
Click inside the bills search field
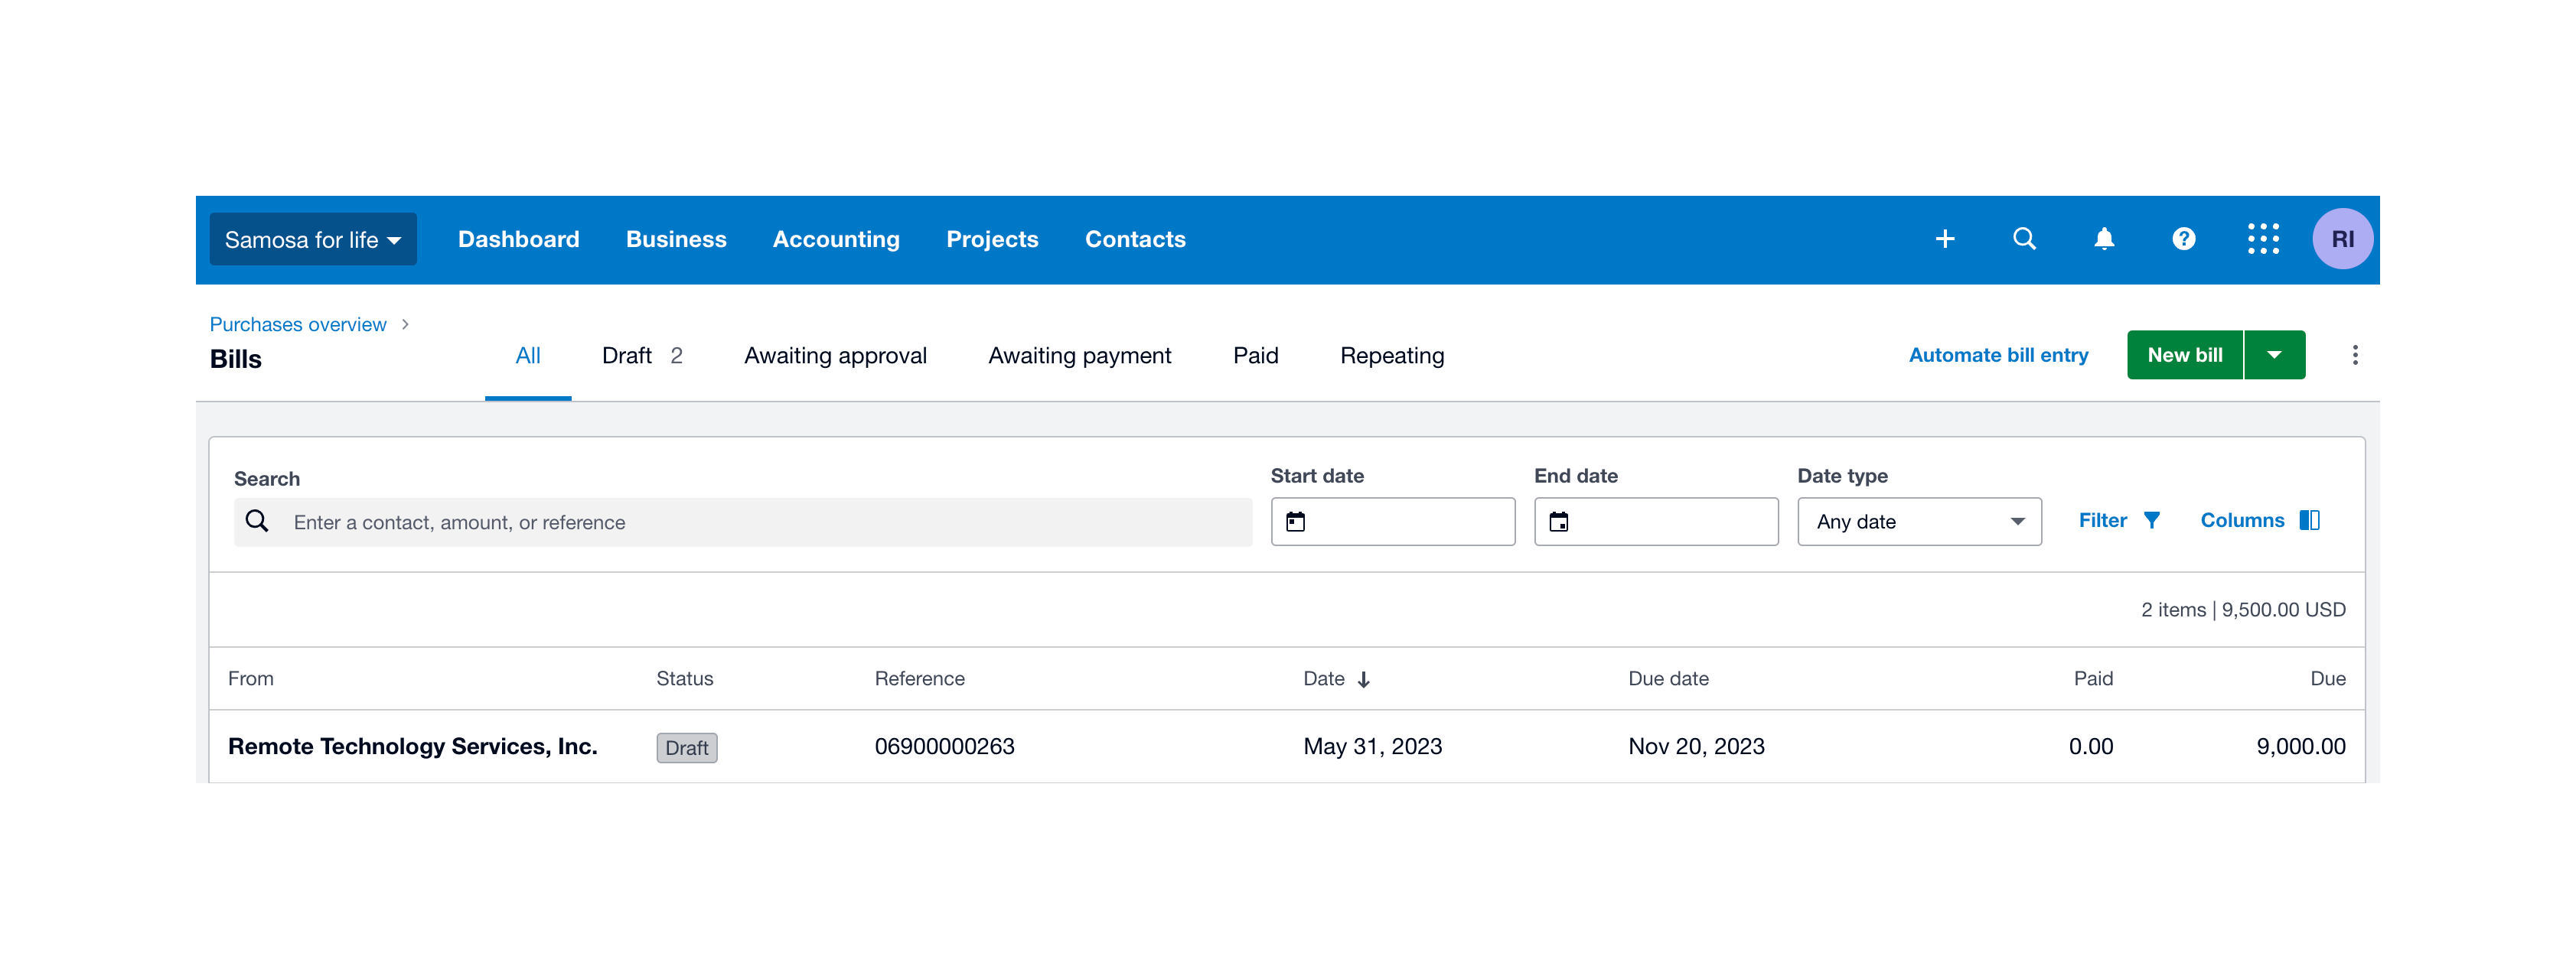pos(700,520)
